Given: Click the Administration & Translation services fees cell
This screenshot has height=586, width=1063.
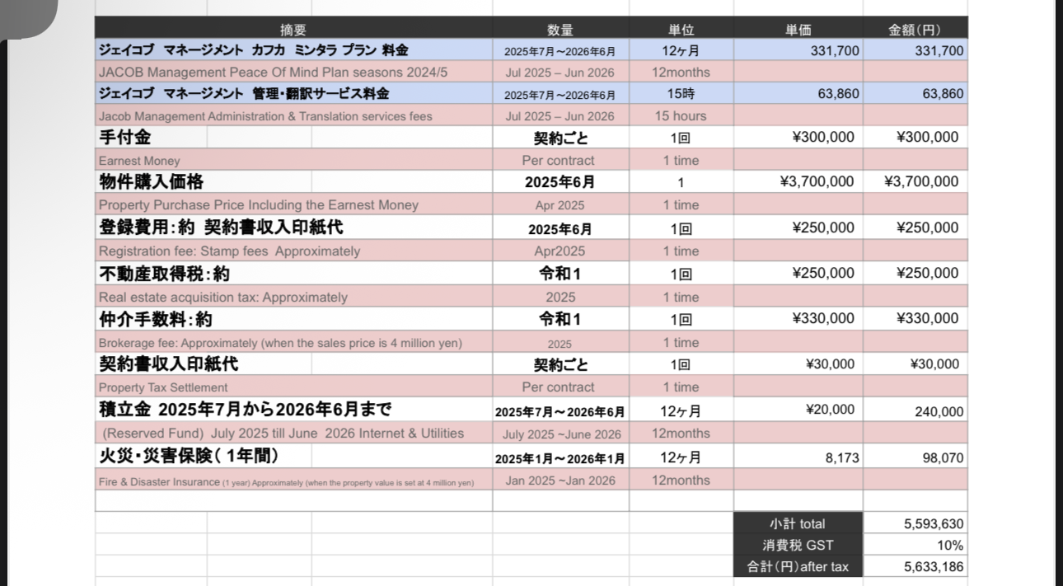Looking at the screenshot, I should coord(293,116).
